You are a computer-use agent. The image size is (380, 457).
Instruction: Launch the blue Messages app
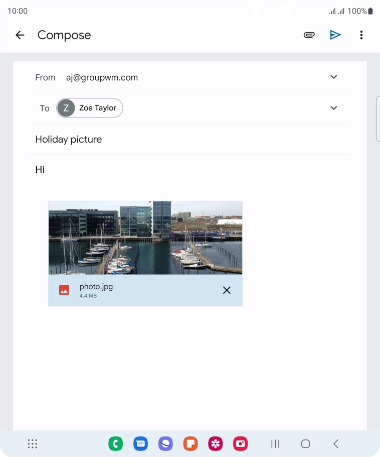click(141, 443)
